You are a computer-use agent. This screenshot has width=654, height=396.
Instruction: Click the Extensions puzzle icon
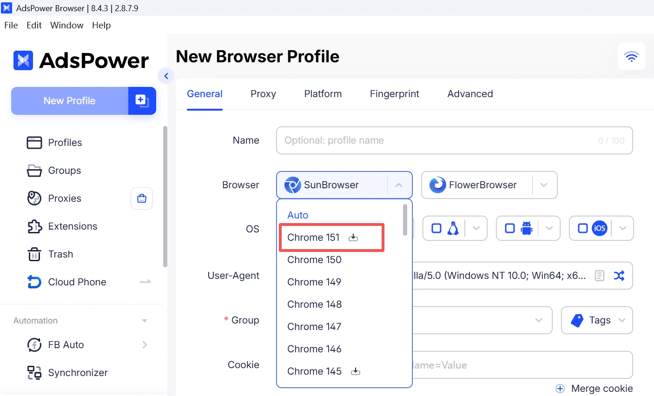(34, 226)
